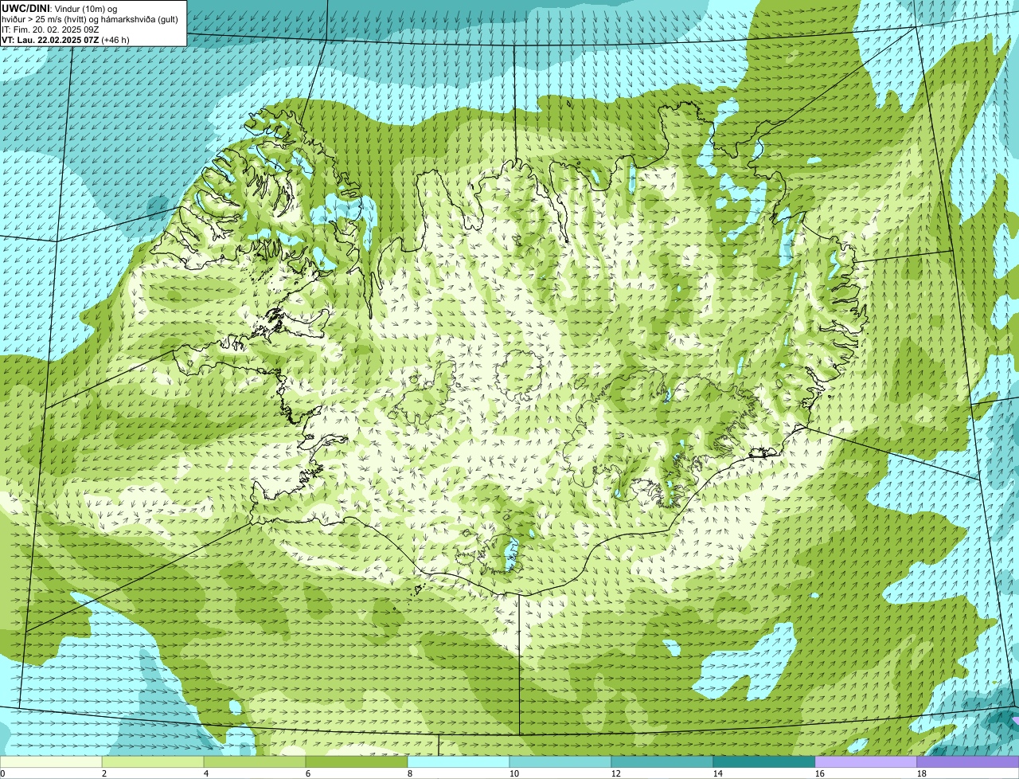Click the '6' label on the wind scale
1019x779 pixels.
[308, 773]
